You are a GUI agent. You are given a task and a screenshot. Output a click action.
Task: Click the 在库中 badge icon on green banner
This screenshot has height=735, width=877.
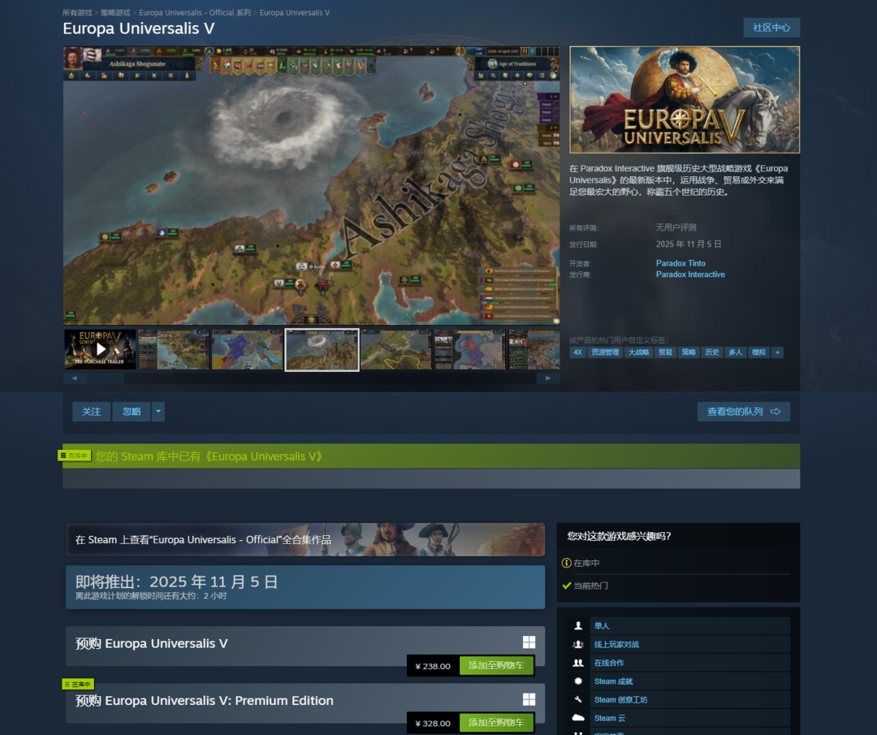tap(75, 456)
